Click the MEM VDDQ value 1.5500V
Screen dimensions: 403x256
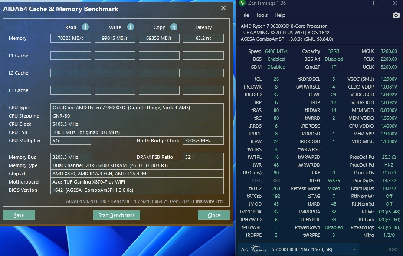coord(389,118)
